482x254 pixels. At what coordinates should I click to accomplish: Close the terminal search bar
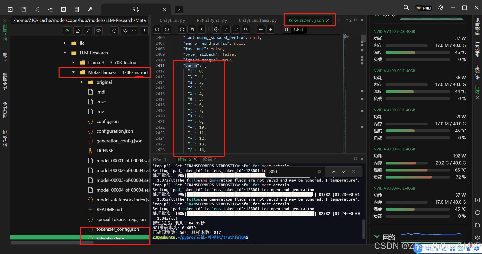(353, 172)
